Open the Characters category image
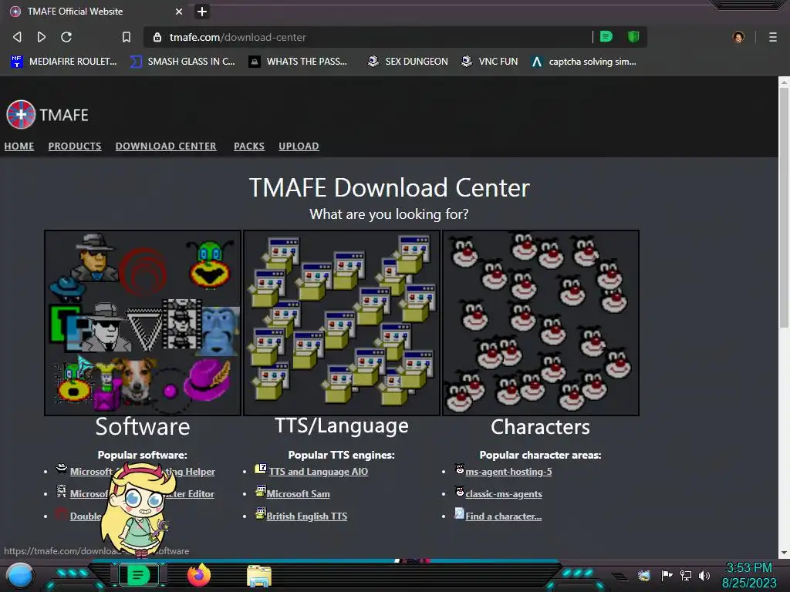The width and height of the screenshot is (790, 592). [541, 323]
